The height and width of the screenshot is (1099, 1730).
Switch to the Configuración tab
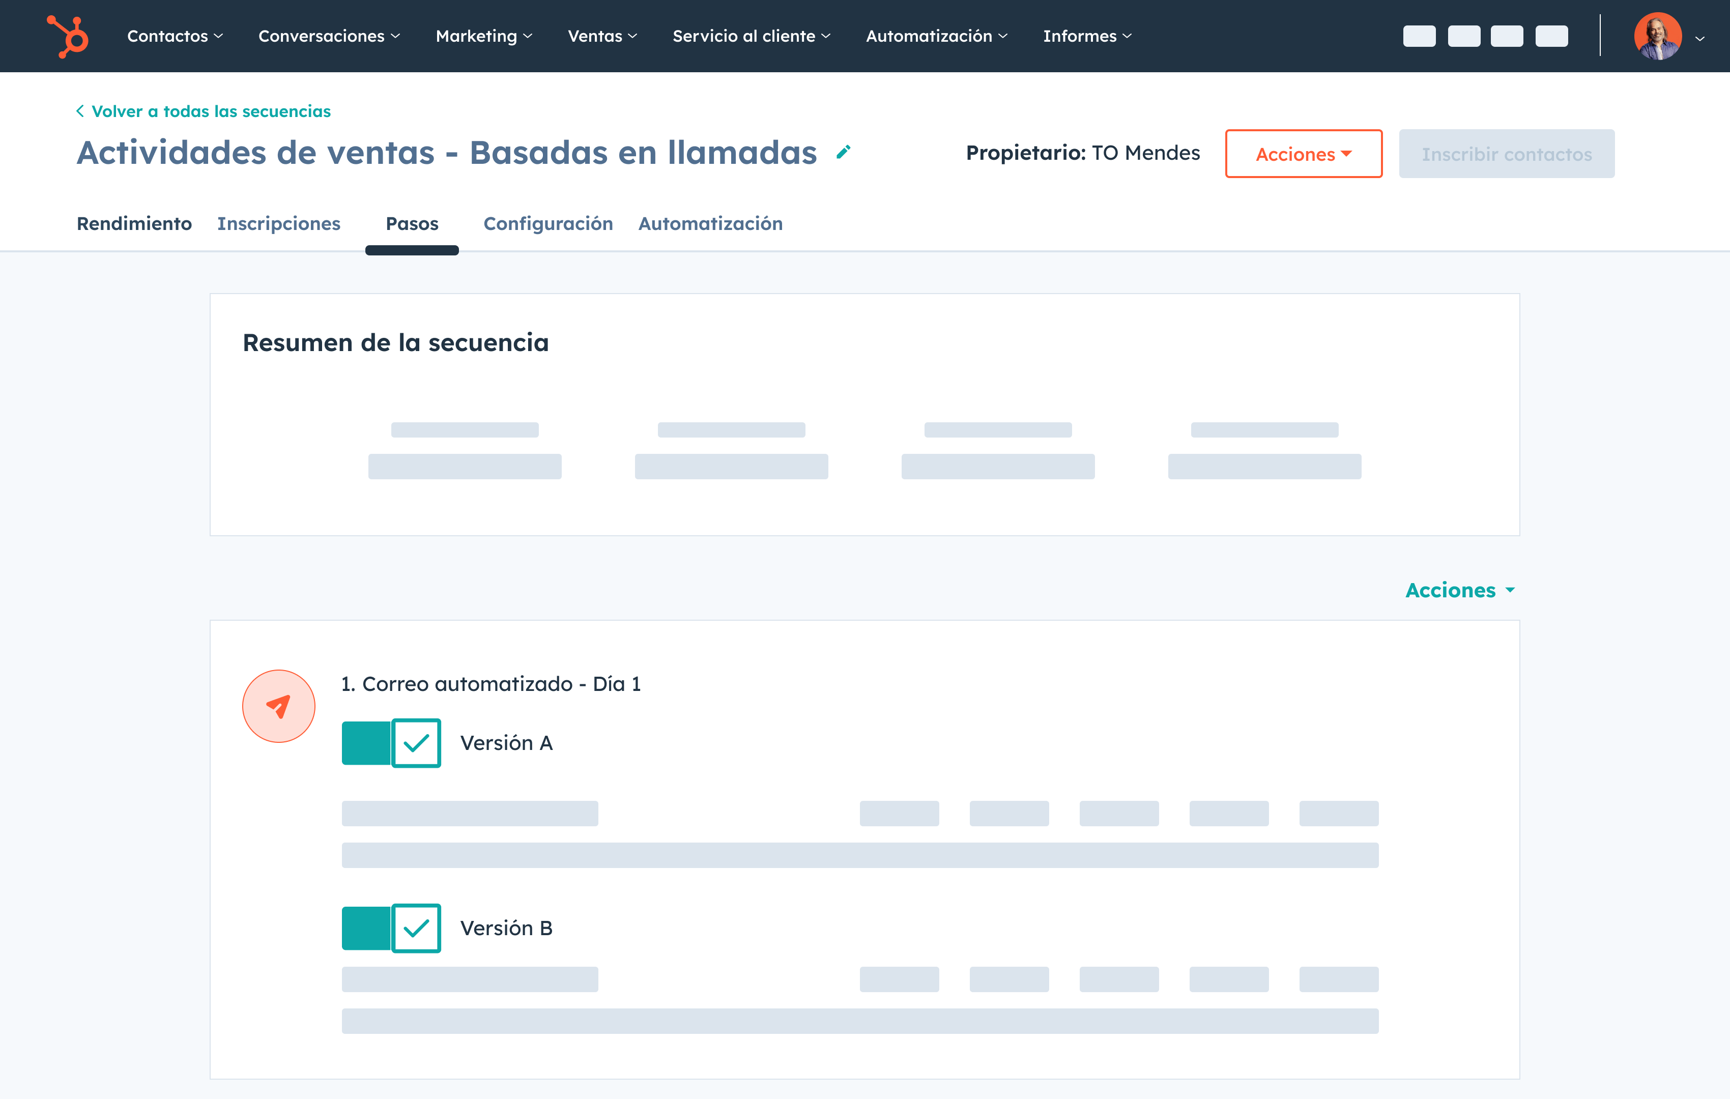pos(548,223)
